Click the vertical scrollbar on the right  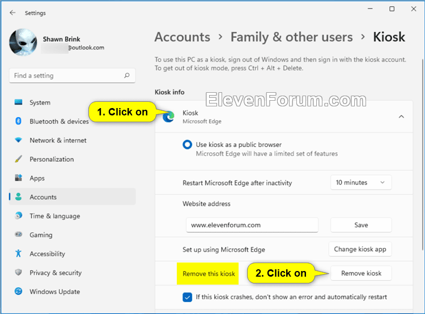point(423,154)
